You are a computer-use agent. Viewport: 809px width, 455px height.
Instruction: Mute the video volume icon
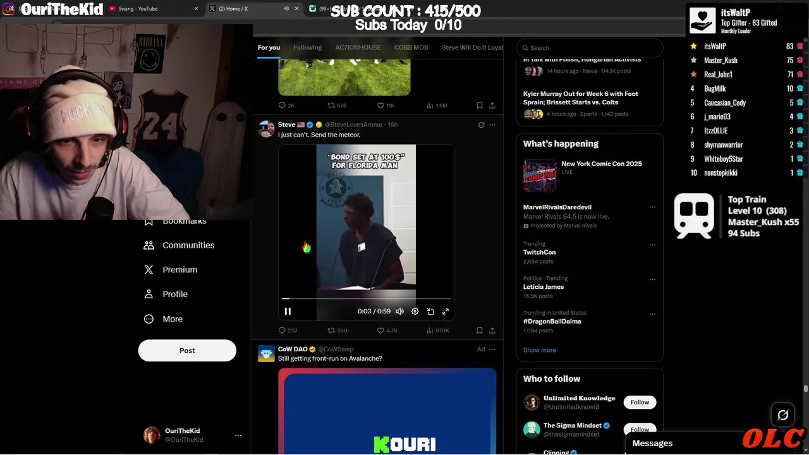coord(399,311)
